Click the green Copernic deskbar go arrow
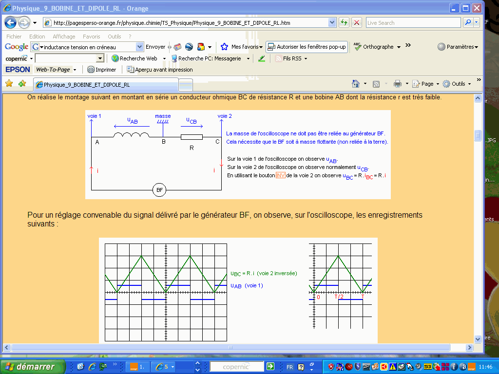The image size is (499, 374). click(x=270, y=366)
